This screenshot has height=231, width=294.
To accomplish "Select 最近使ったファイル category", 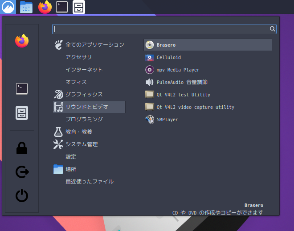I will coord(89,182).
